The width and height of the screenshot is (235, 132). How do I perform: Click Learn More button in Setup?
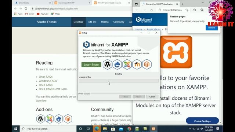(x=91, y=65)
